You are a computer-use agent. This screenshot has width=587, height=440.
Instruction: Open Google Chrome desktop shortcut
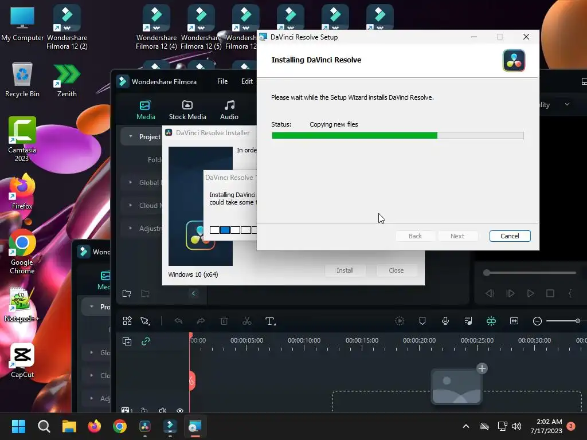(22, 252)
